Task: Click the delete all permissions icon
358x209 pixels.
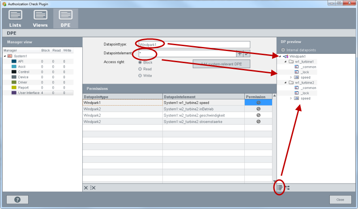Action: pos(93,188)
